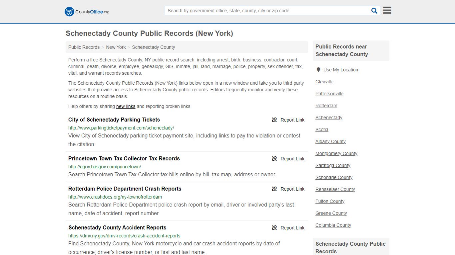Open Schenectady County Accident Reports
The image size is (455, 255).
pos(117,227)
